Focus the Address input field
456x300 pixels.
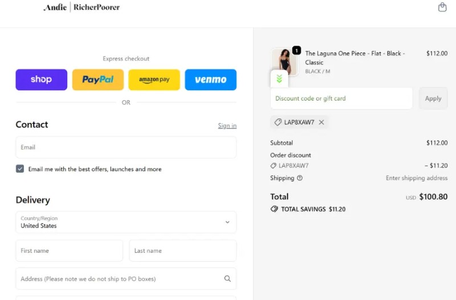pyautogui.click(x=126, y=279)
